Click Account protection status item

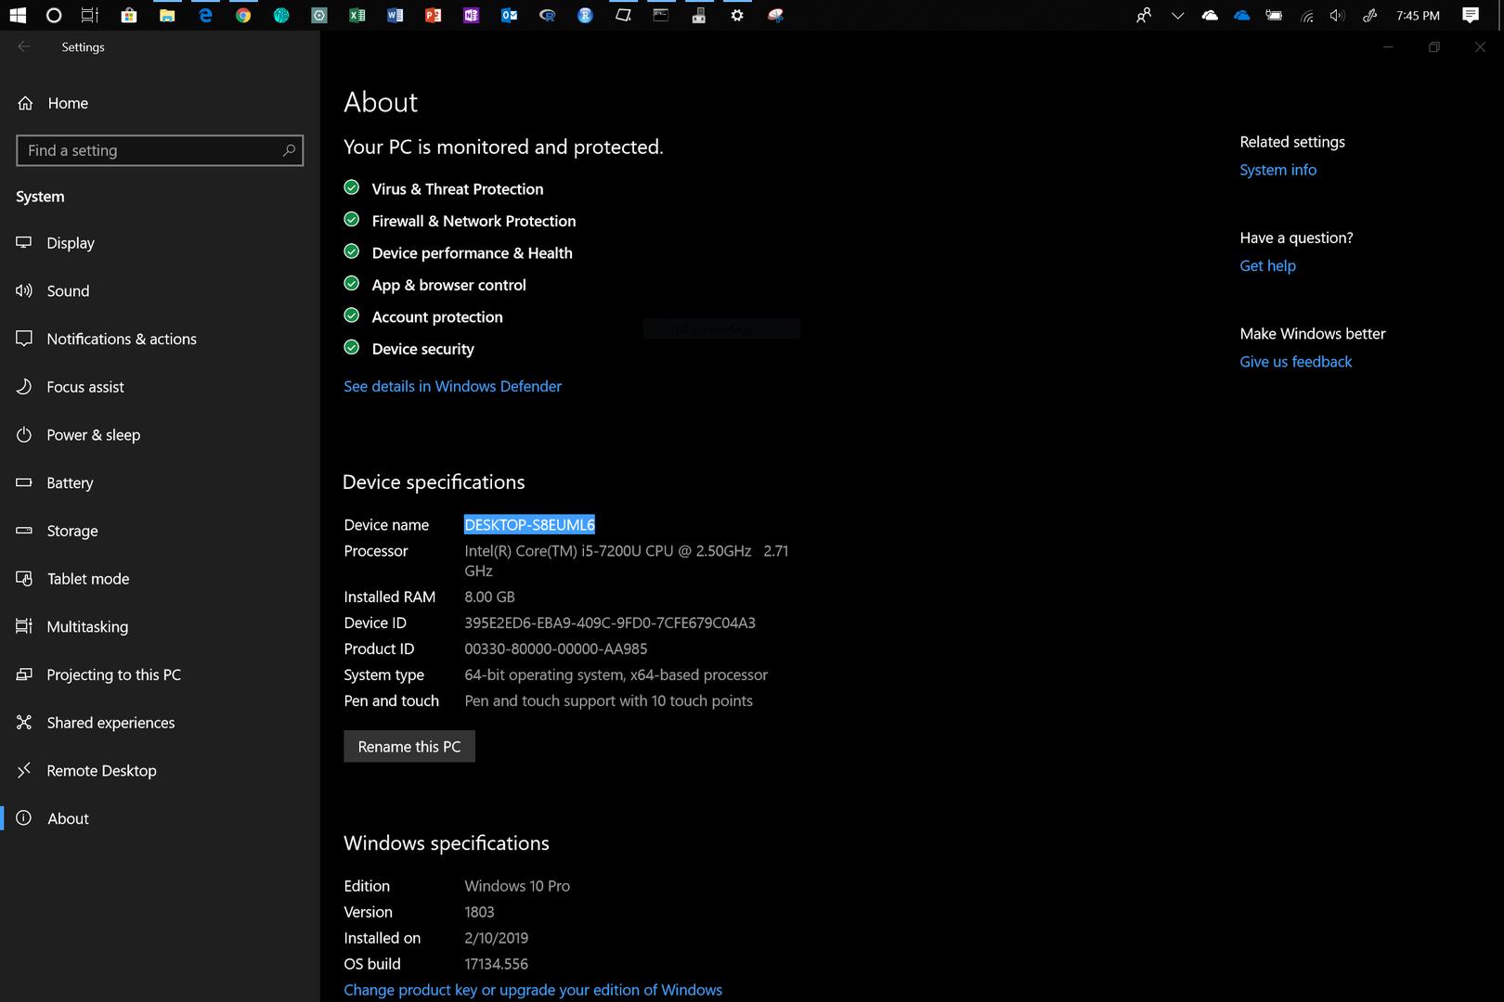(423, 316)
